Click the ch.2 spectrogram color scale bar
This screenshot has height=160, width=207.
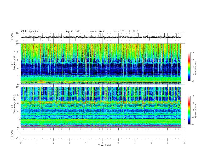pyautogui.click(x=189, y=110)
